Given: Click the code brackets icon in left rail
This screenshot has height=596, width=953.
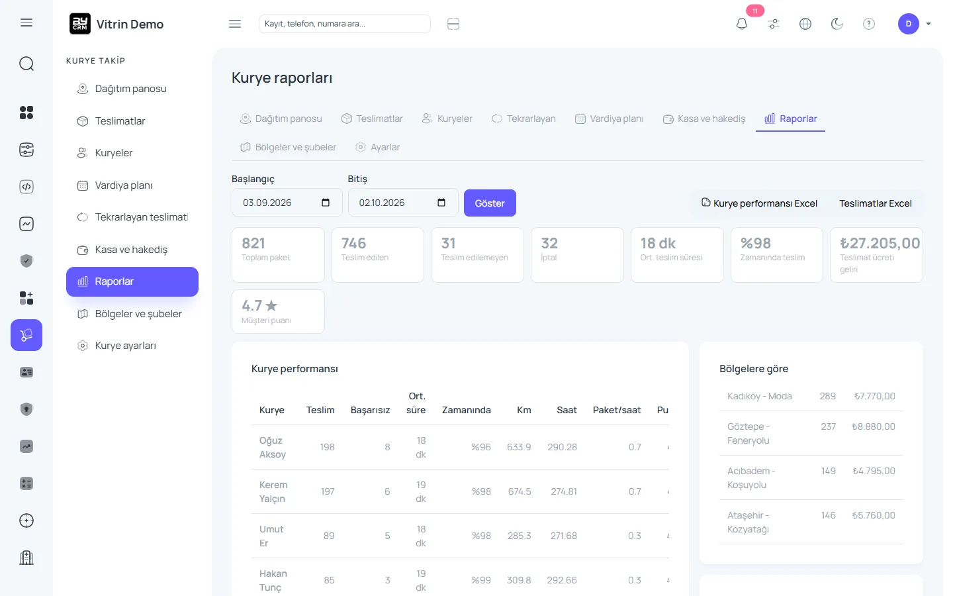Looking at the screenshot, I should click(x=26, y=187).
